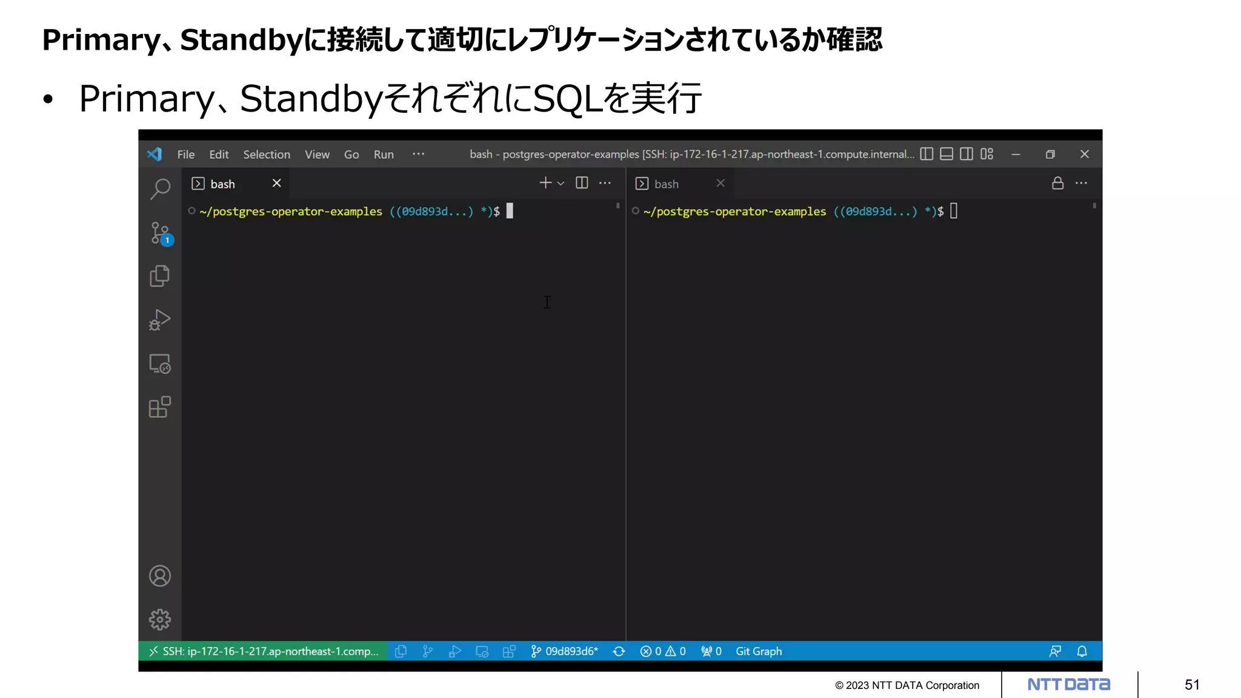This screenshot has height=698, width=1241.
Task: Open the new terminal profile dropdown arrow
Action: (x=561, y=184)
